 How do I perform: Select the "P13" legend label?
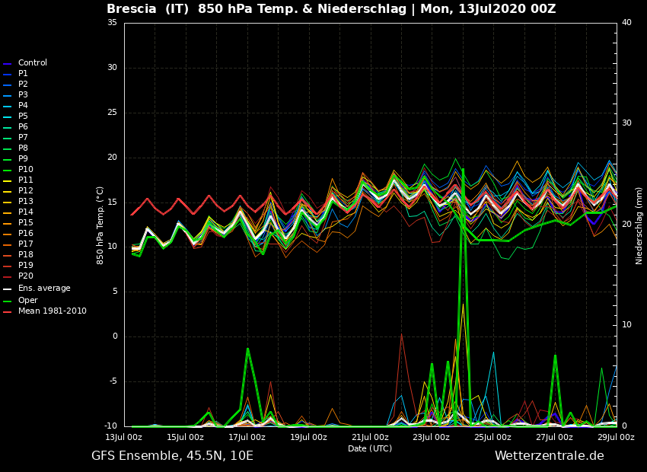click(26, 201)
